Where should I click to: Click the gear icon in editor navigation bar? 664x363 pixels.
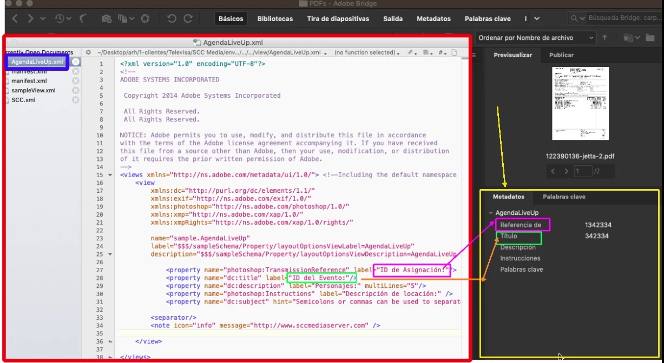[x=88, y=53]
